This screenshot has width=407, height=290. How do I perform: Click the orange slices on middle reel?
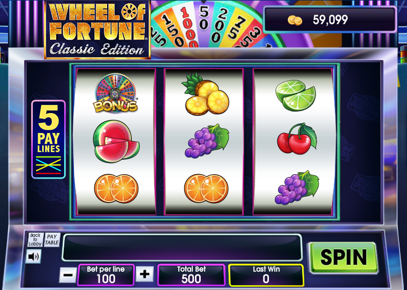click(x=206, y=188)
